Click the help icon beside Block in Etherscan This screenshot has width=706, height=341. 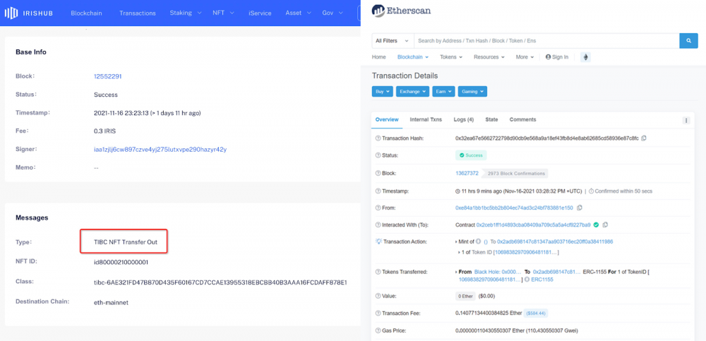coord(378,173)
